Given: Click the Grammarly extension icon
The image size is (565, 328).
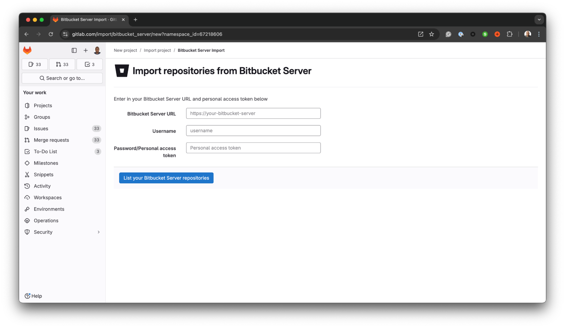Looking at the screenshot, I should tap(448, 34).
